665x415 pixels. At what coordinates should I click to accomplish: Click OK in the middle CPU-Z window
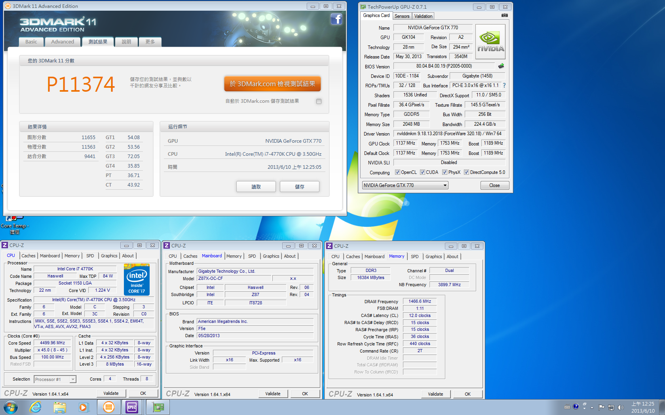(x=305, y=394)
